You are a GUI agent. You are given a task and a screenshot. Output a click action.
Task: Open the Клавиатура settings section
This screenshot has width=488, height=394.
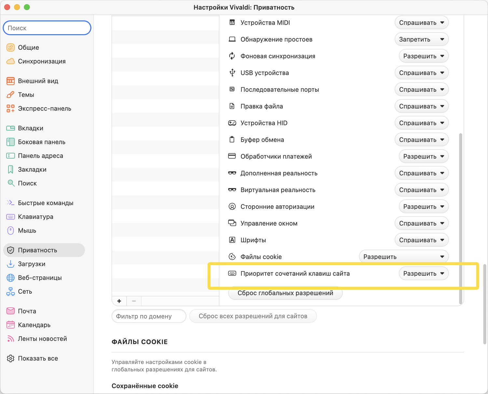[35, 217]
